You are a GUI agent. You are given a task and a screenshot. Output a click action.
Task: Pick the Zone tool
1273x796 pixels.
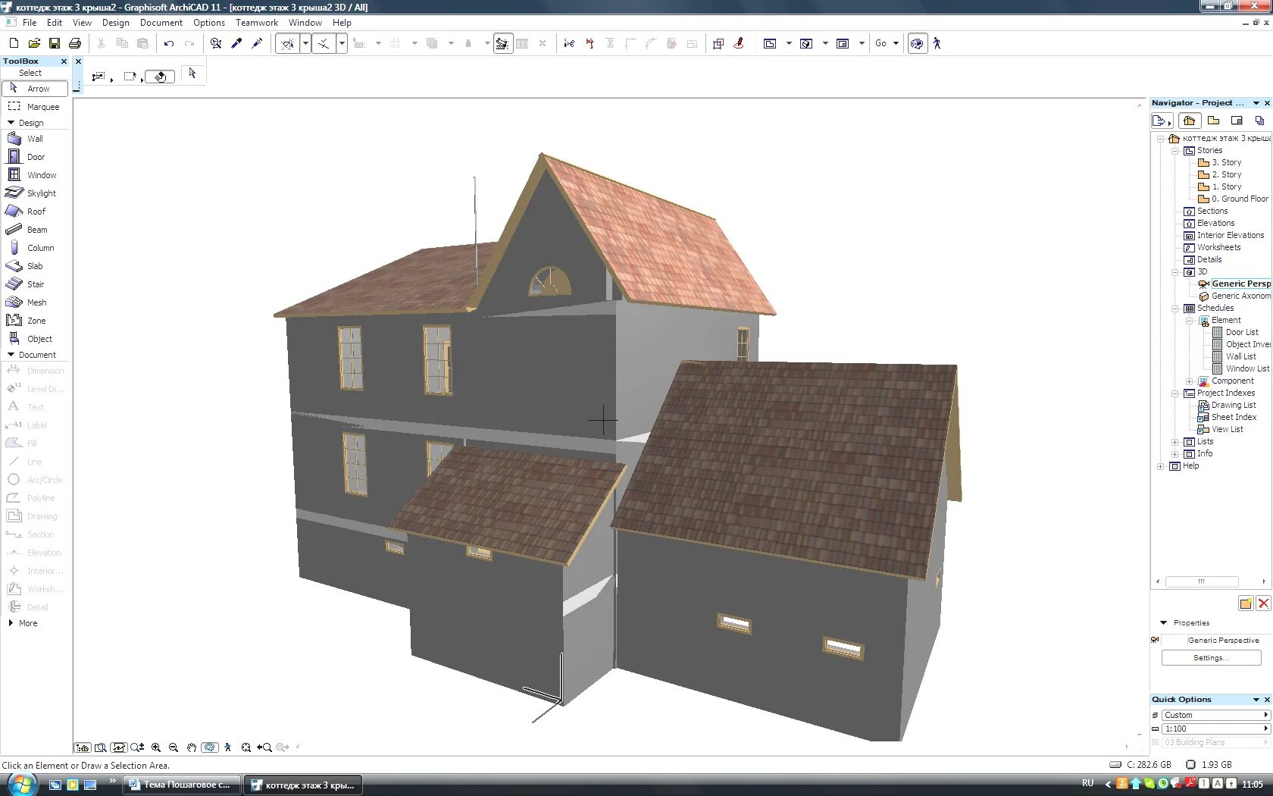tap(35, 321)
